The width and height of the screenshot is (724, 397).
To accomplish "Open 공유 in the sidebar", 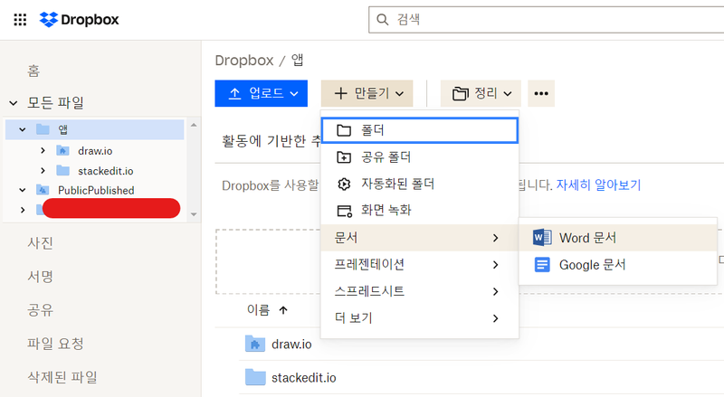I will 40,310.
